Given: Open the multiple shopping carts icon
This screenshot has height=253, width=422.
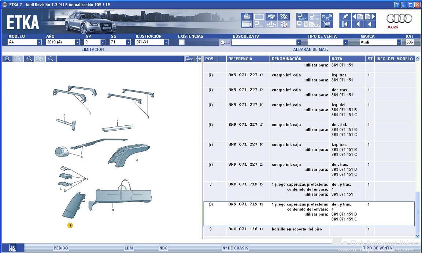Looking at the screenshot, I should pos(327,17).
